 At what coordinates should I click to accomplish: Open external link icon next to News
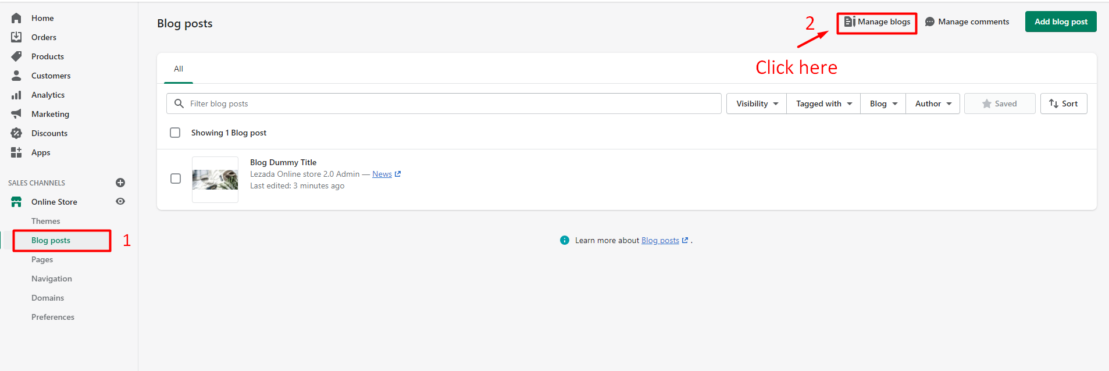(398, 174)
